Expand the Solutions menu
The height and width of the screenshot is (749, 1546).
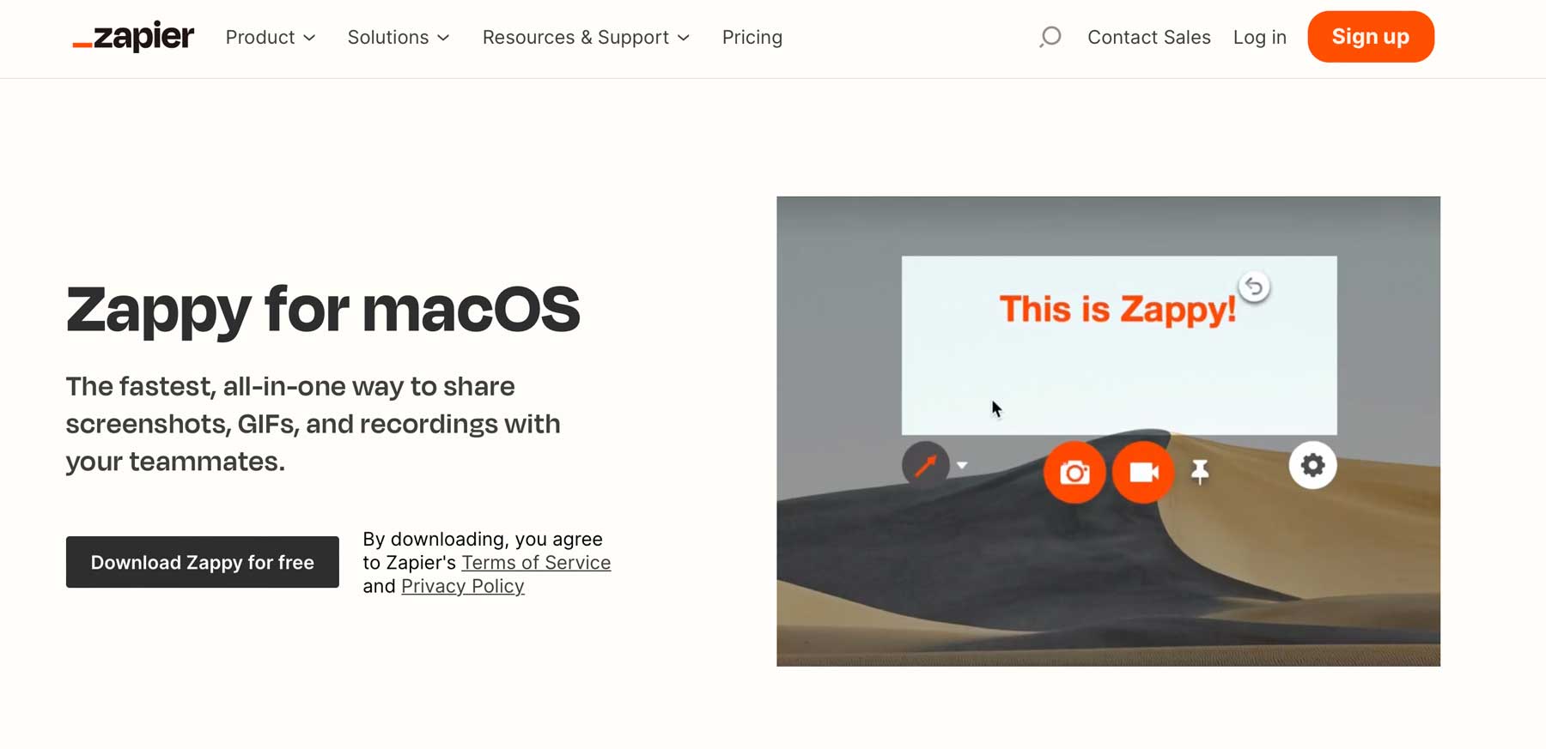click(x=399, y=37)
